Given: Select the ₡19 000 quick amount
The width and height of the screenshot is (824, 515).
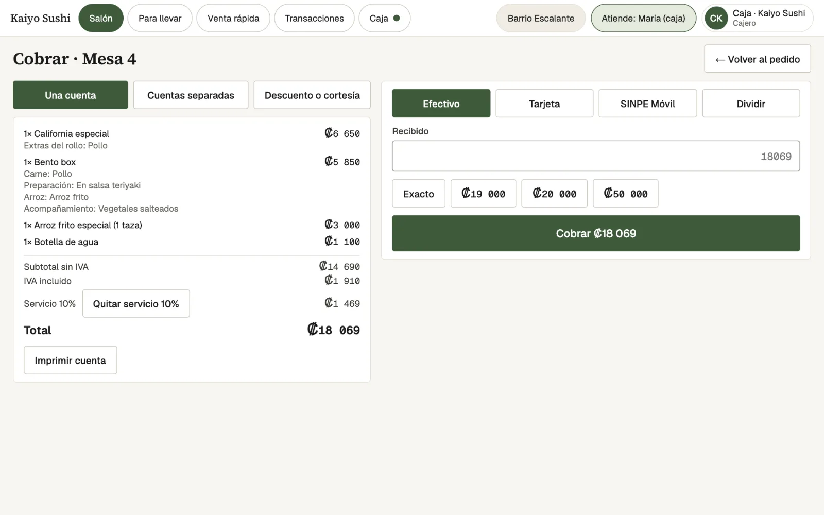Looking at the screenshot, I should (483, 194).
